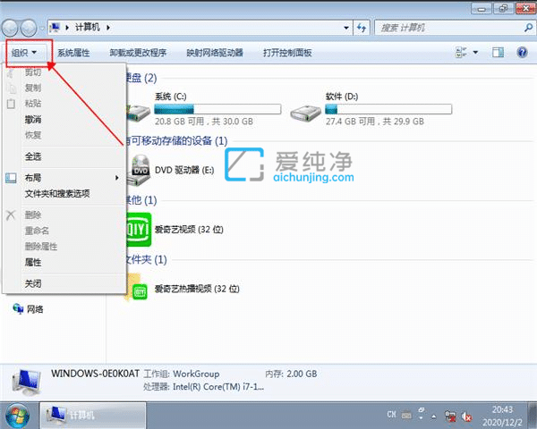Screen dimensions: 537x429
Task: Click the 硬盘 (2) group header
Action: coord(141,78)
